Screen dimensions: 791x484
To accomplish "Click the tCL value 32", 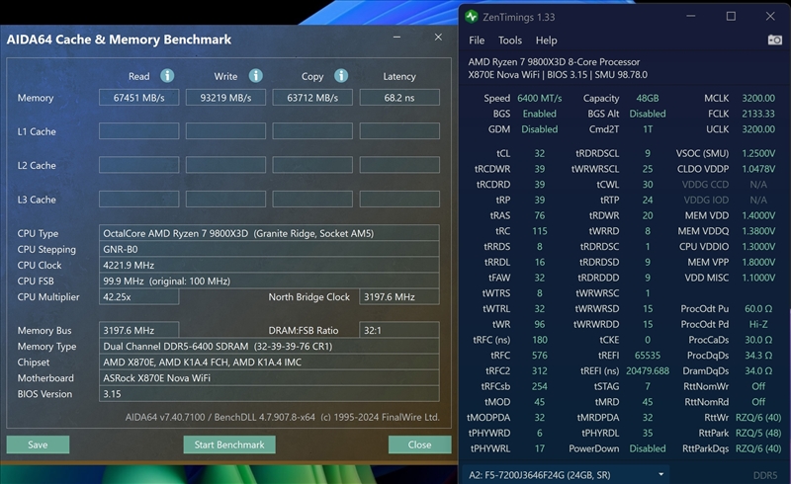I will pyautogui.click(x=539, y=153).
